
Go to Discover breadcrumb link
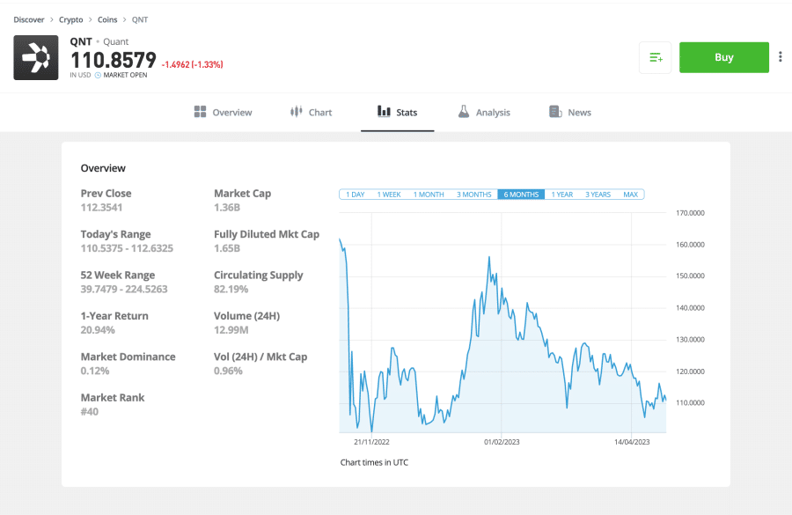pyautogui.click(x=29, y=19)
